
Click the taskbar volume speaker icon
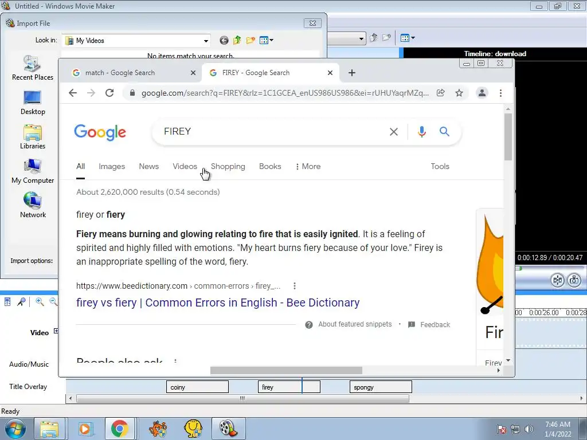[529, 429]
